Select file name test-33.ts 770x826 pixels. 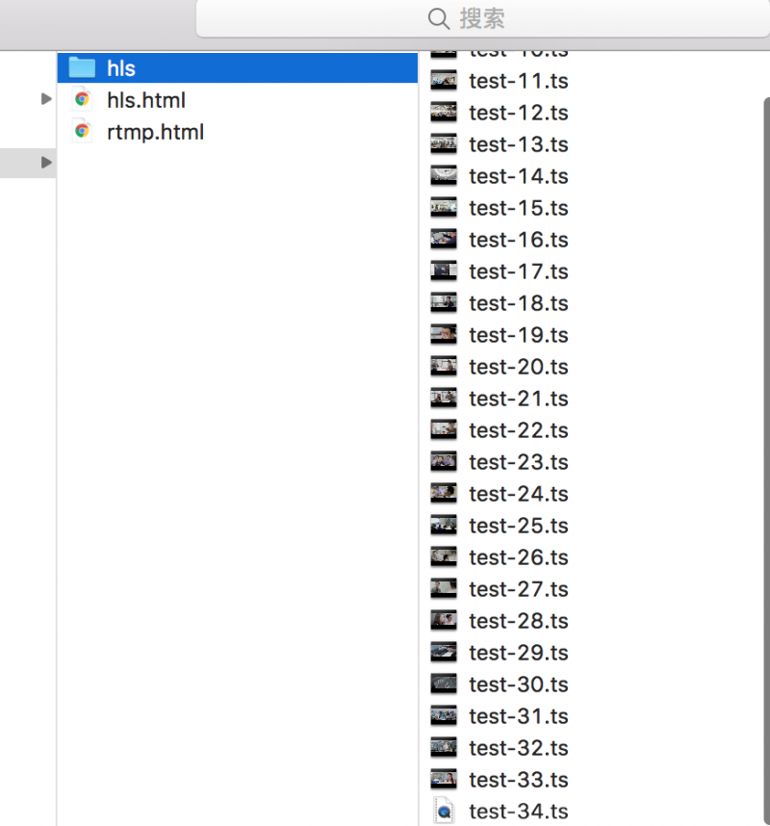(519, 780)
